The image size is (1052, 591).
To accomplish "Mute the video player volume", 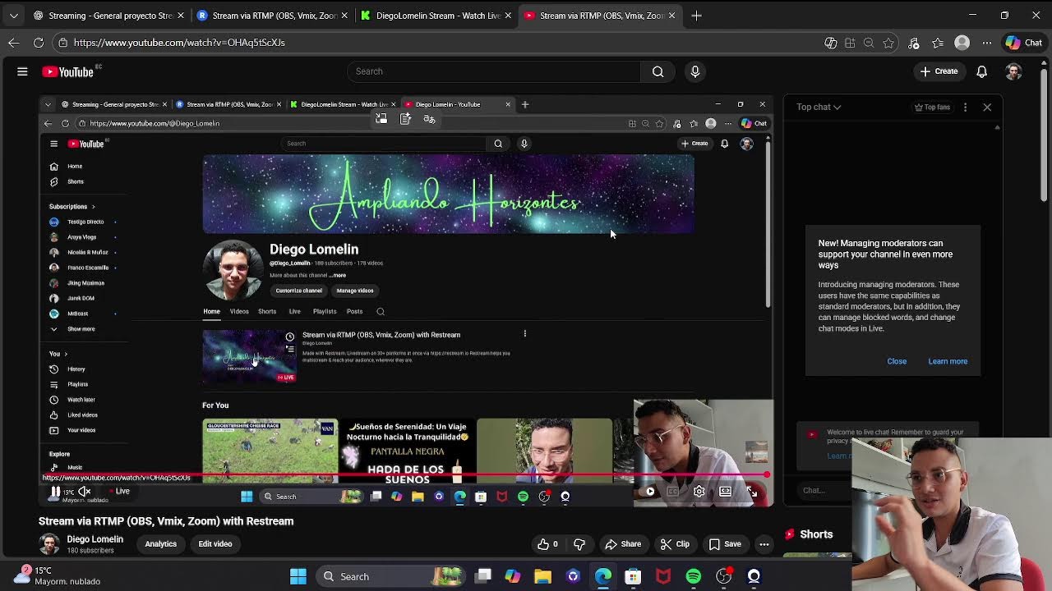I will tap(84, 491).
